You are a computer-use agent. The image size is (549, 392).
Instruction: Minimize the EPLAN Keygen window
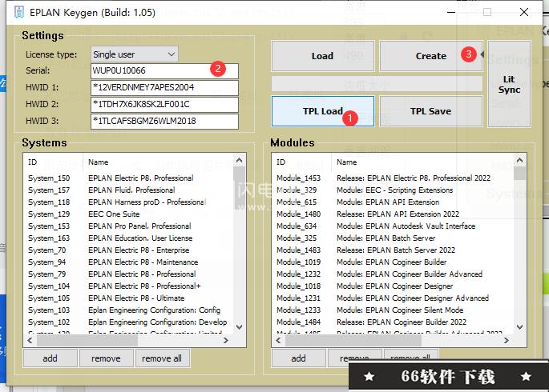coord(451,12)
